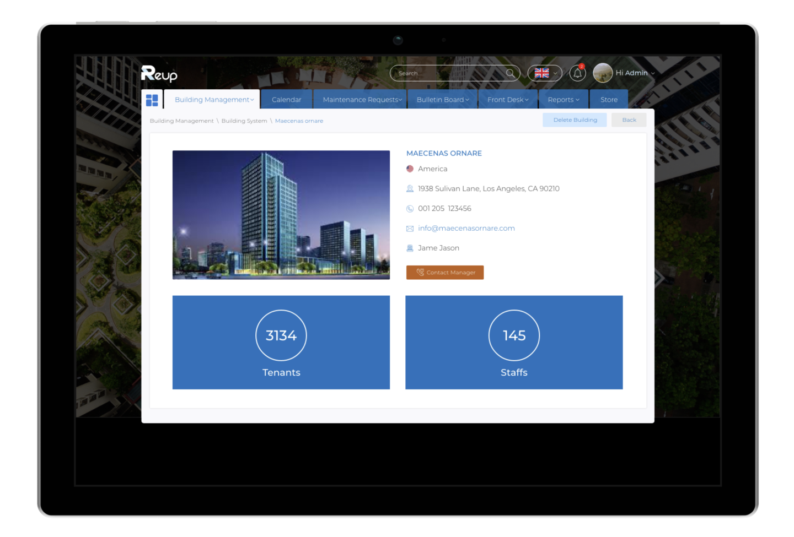Go to Building System breadcrumb
The height and width of the screenshot is (537, 794).
click(244, 121)
